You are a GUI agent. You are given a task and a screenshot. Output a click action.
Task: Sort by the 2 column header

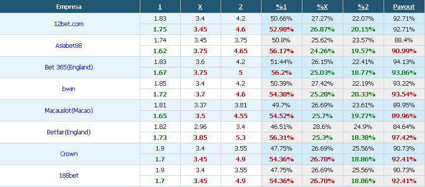[240, 7]
